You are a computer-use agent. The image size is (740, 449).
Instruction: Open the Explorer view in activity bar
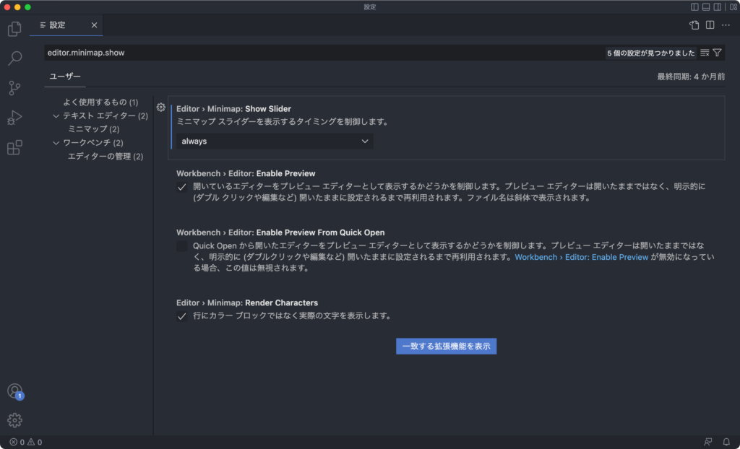[14, 30]
